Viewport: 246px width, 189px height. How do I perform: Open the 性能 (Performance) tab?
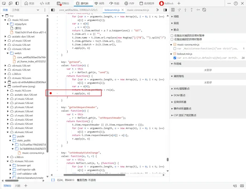[114, 3]
